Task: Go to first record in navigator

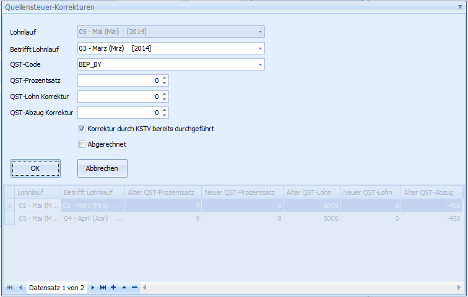Action: (x=10, y=288)
